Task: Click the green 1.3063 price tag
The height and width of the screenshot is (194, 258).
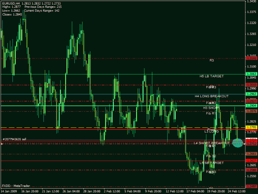Action: (x=251, y=74)
